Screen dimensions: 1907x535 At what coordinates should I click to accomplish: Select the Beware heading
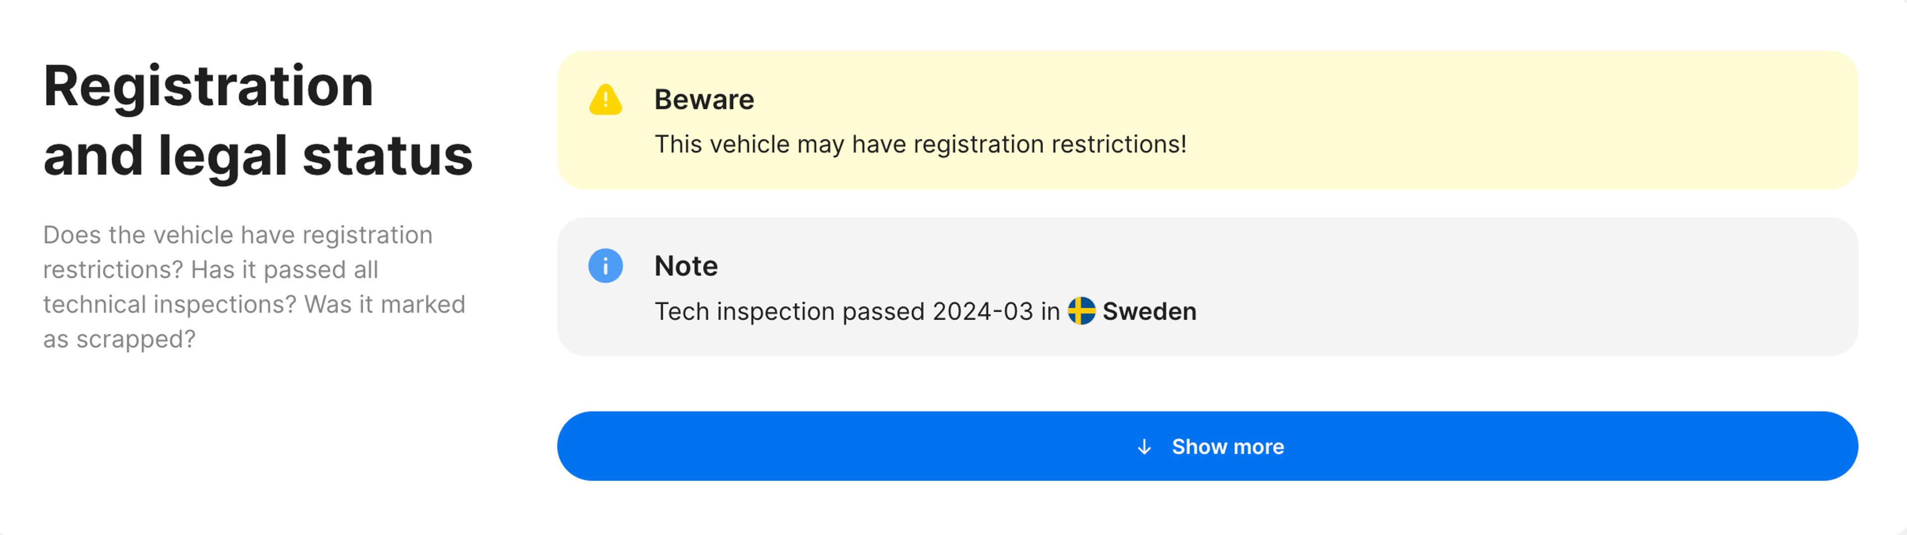pyautogui.click(x=703, y=100)
